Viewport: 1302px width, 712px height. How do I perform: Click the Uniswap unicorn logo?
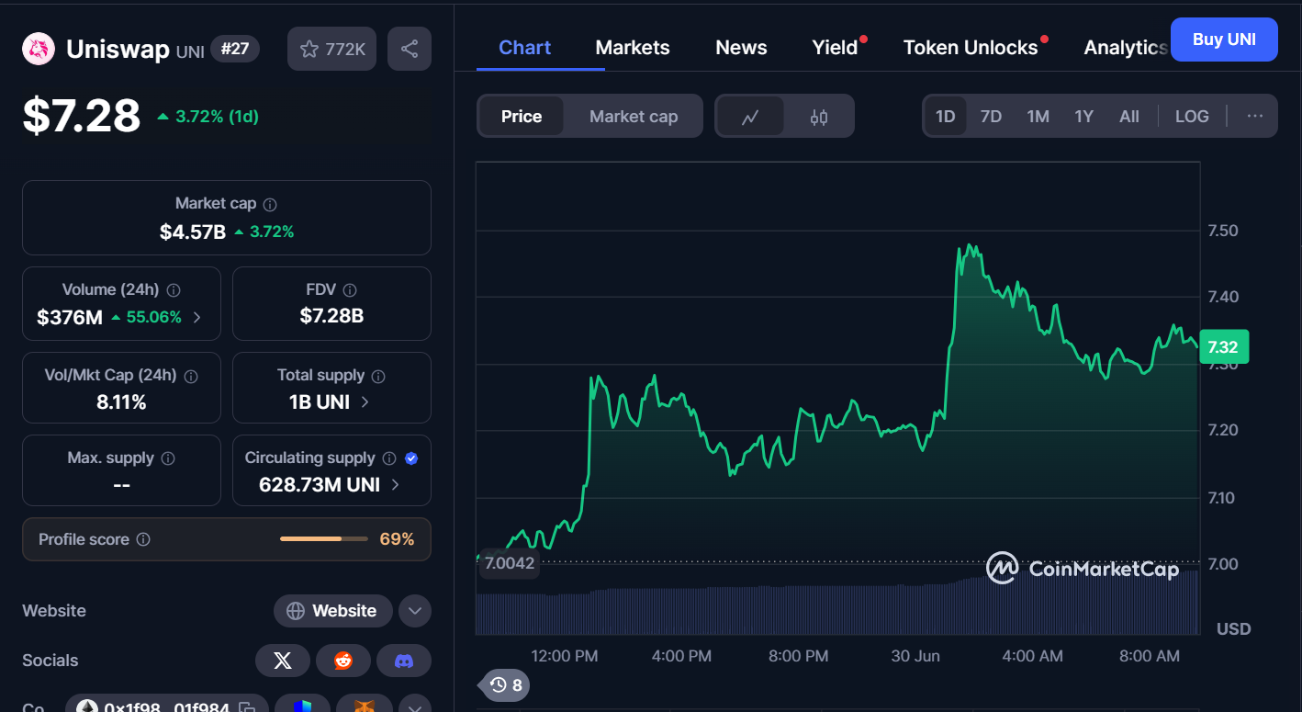[x=39, y=49]
